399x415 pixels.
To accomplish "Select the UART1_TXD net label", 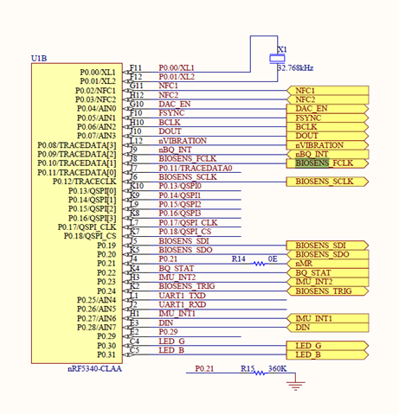I will pyautogui.click(x=182, y=296).
